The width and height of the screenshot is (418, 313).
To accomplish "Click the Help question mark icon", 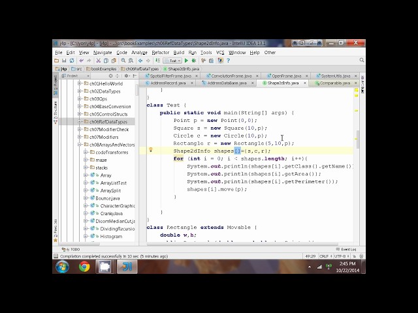I will [228, 61].
